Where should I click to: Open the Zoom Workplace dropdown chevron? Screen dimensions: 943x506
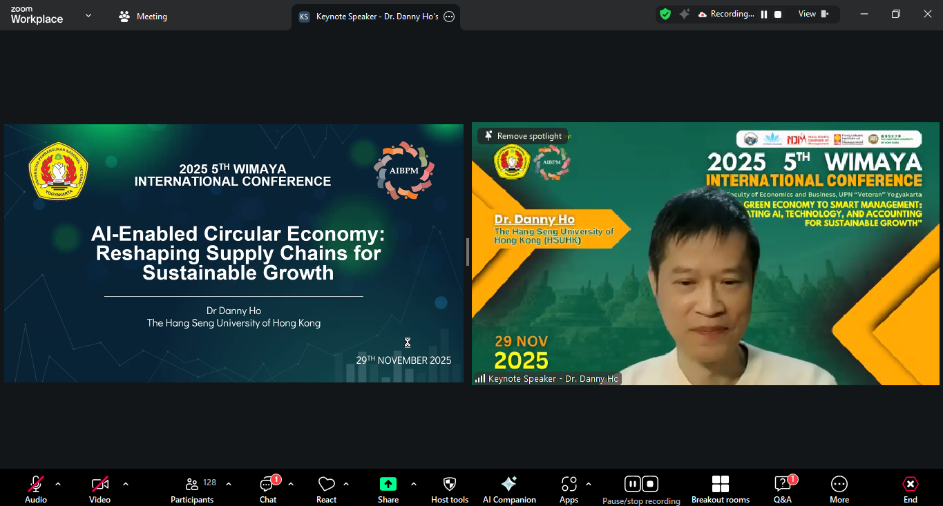(x=88, y=15)
